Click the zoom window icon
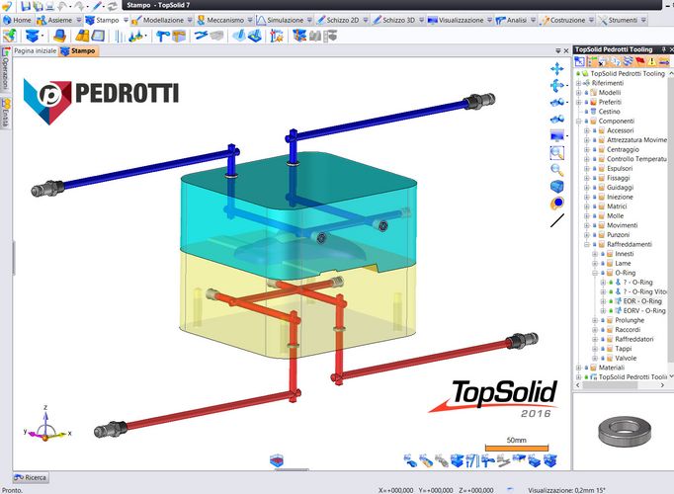The height and width of the screenshot is (494, 674). [x=557, y=152]
